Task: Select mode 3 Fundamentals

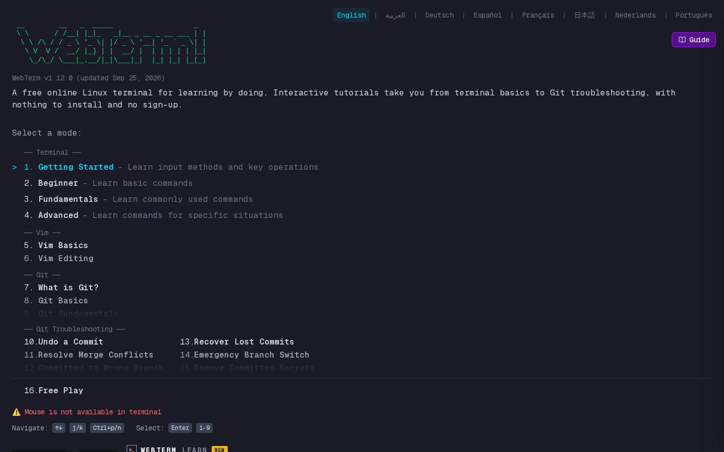Action: pyautogui.click(x=138, y=199)
